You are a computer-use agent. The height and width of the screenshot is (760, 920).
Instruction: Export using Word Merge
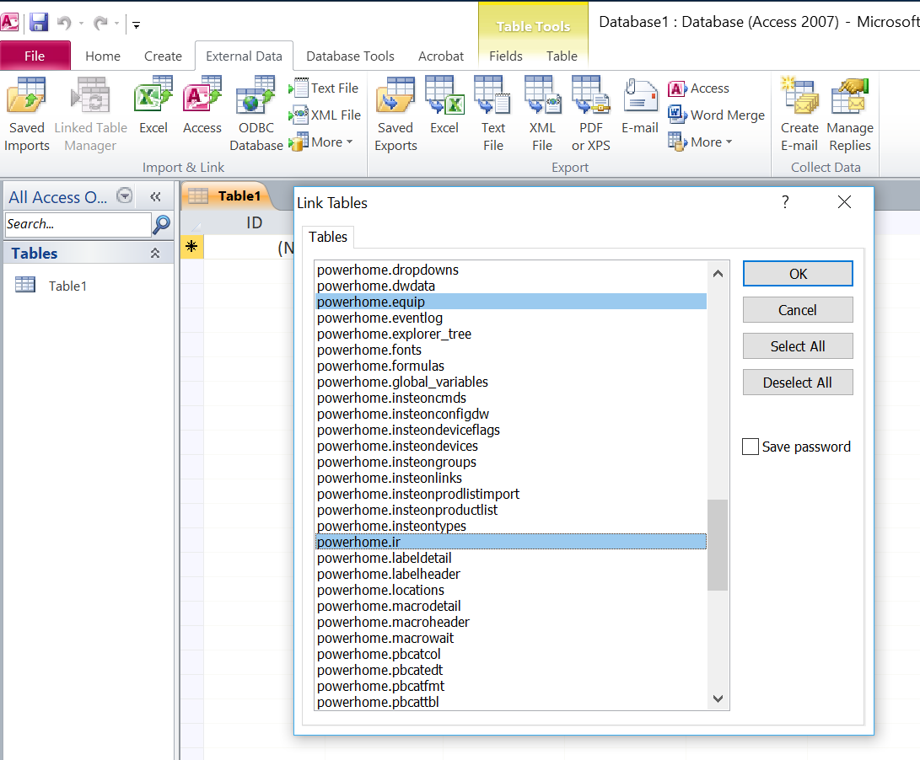(717, 115)
